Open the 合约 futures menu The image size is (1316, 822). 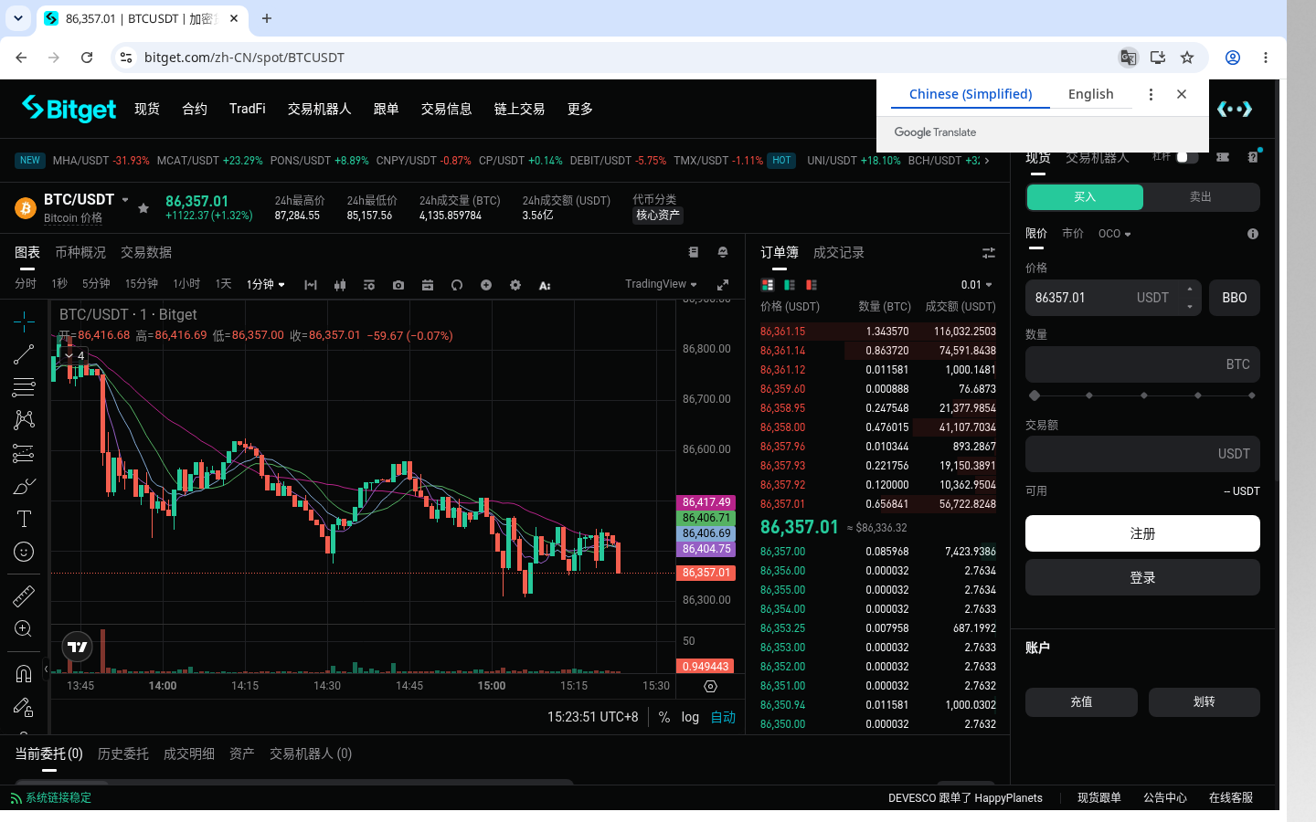click(195, 109)
